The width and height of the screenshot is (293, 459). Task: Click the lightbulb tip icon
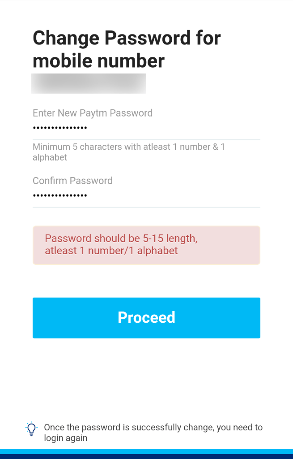pos(31,429)
